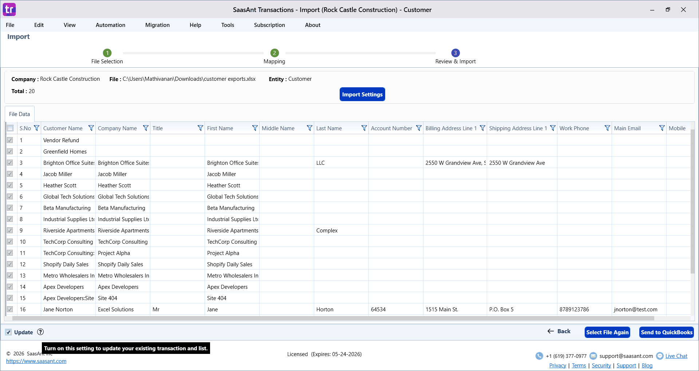
Task: Open the Live Chat link
Action: [x=676, y=356]
